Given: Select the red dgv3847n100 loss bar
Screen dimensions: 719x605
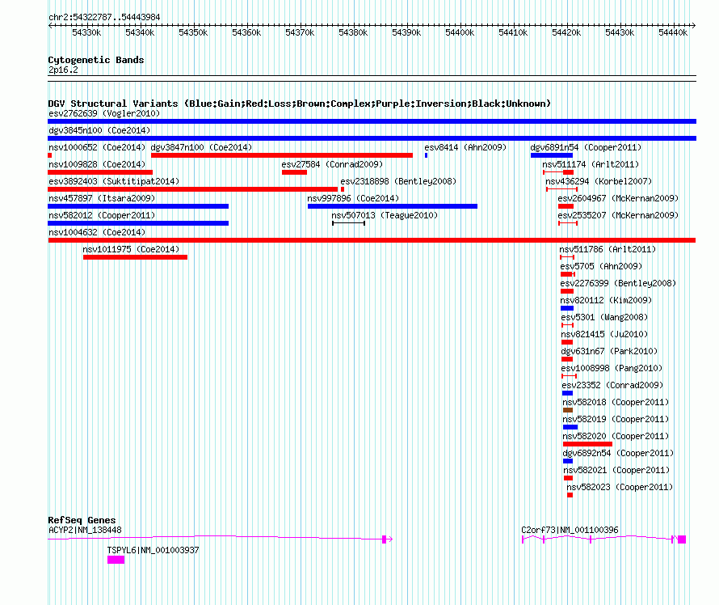Looking at the screenshot, I should coord(282,155).
